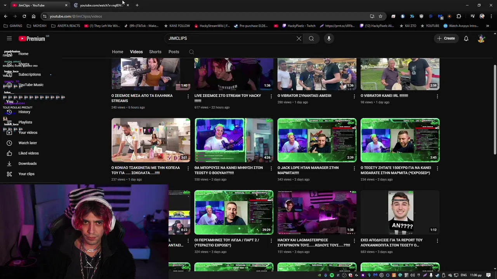
Task: Switch to the youtube.com/watch tab
Action: [x=101, y=5]
